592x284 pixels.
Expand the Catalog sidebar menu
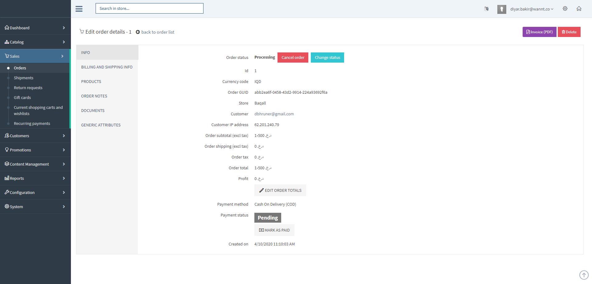(x=35, y=42)
